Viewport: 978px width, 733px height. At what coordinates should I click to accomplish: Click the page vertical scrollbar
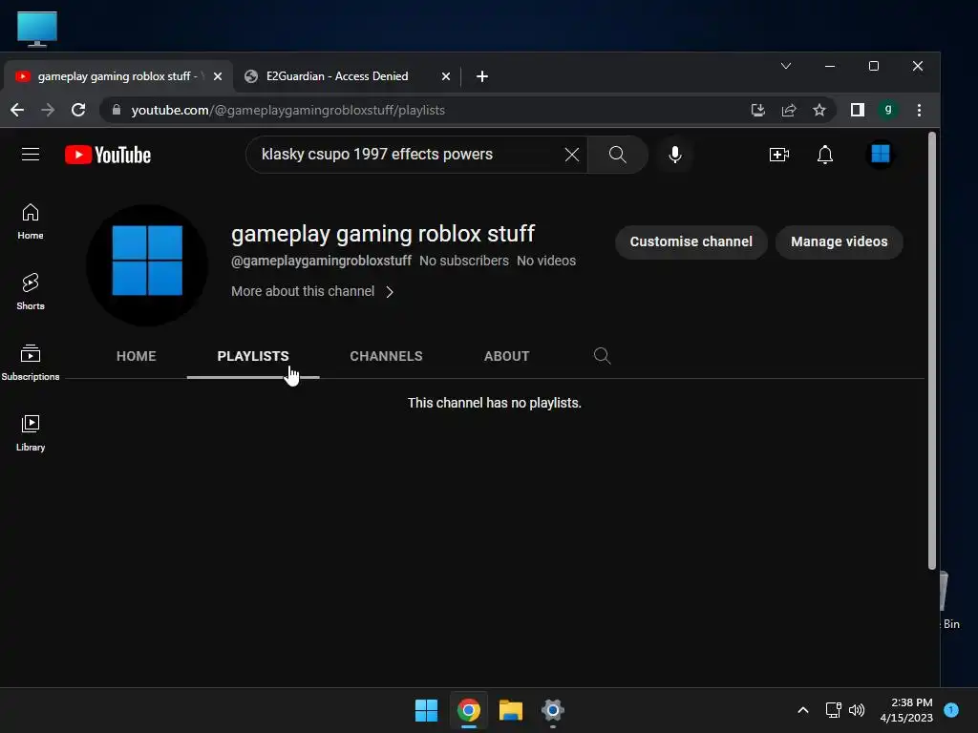(x=932, y=350)
